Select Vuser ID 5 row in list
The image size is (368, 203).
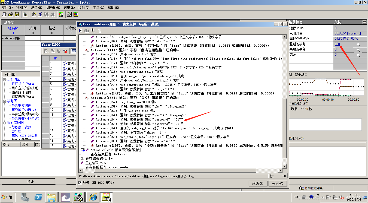(x=59, y=84)
